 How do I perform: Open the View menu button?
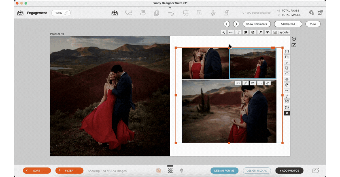pyautogui.click(x=313, y=24)
